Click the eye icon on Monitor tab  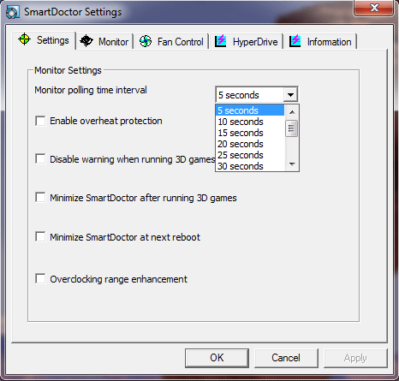click(86, 41)
